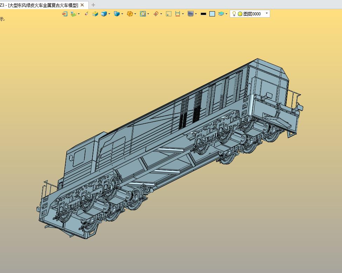Select the 大型东风绿皮火车金属复古火车模型 document tab
Viewport: 342px width, 273px height.
click(x=43, y=5)
